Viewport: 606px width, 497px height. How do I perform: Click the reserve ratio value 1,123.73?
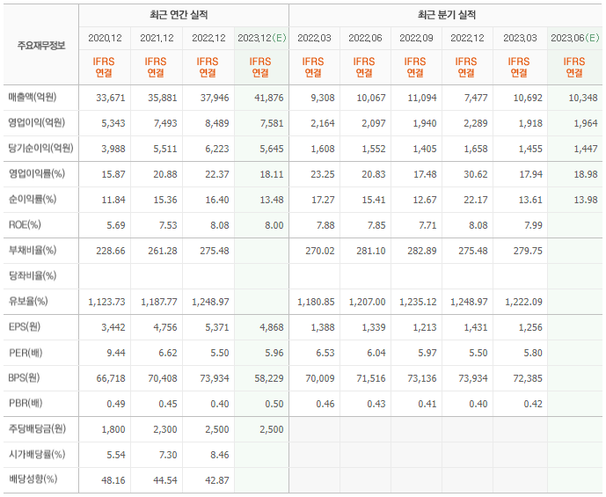tap(106, 302)
